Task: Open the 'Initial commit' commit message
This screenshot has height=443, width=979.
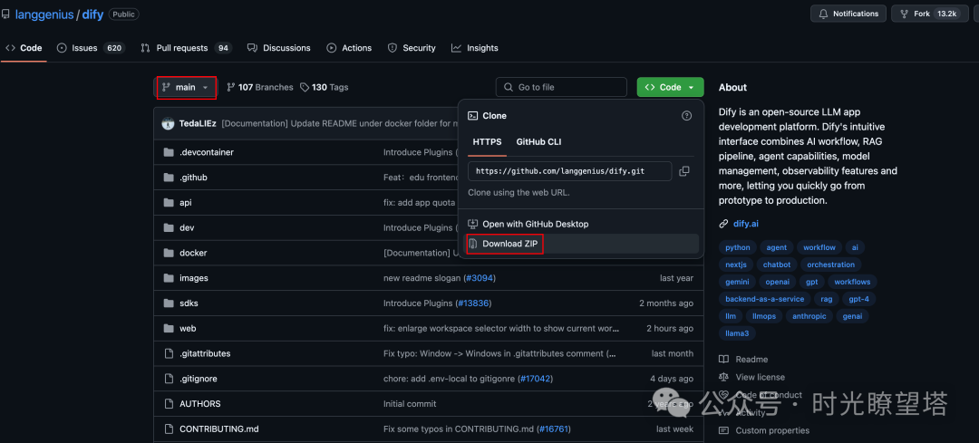Action: [x=410, y=404]
